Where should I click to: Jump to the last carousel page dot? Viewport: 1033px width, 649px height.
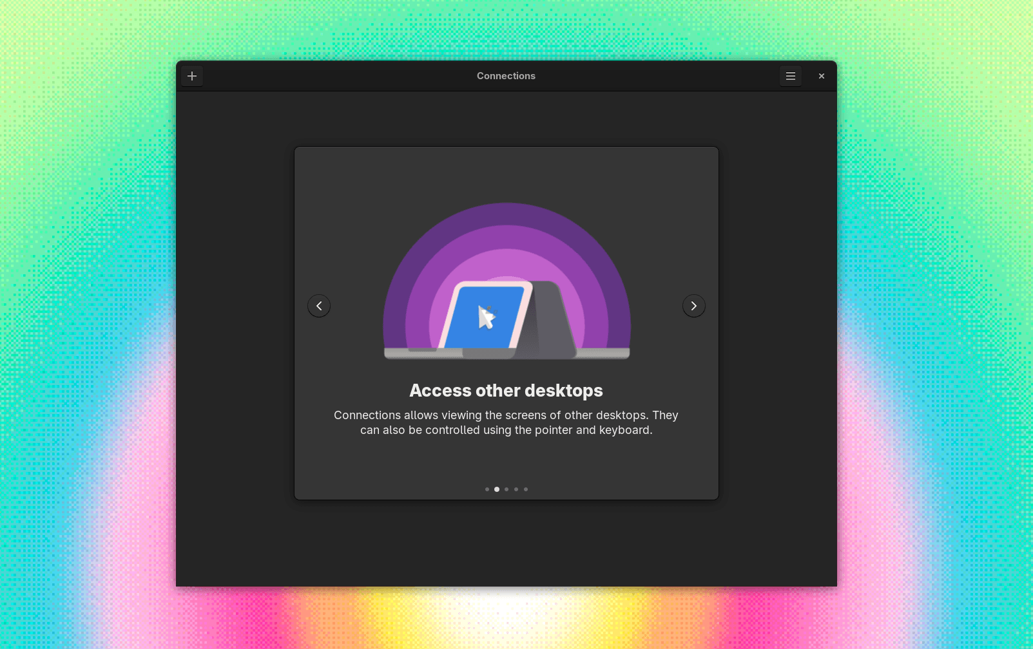pyautogui.click(x=526, y=489)
